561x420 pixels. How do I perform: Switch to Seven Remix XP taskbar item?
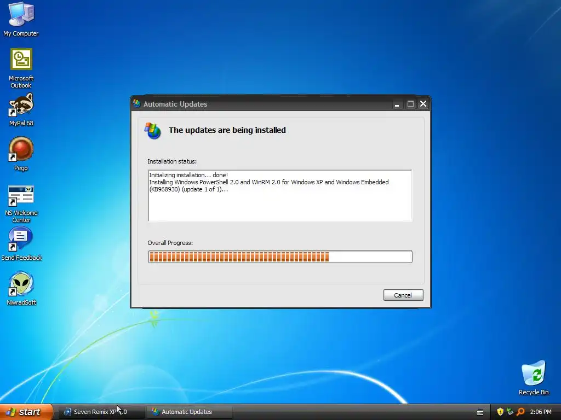point(101,412)
